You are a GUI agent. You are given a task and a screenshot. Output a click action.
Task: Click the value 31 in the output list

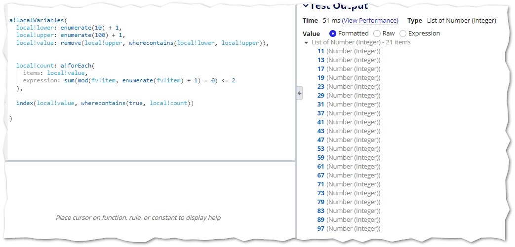320,105
